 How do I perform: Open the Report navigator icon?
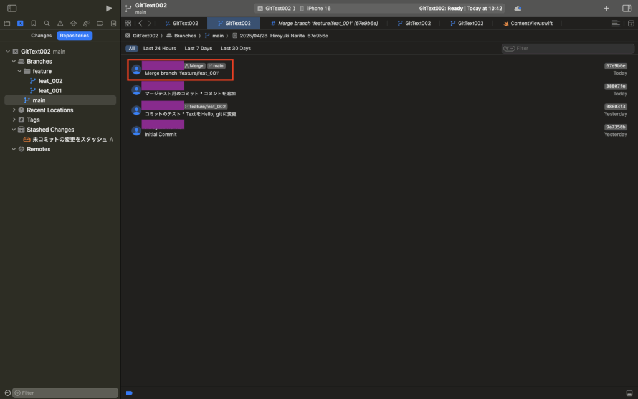pyautogui.click(x=113, y=23)
